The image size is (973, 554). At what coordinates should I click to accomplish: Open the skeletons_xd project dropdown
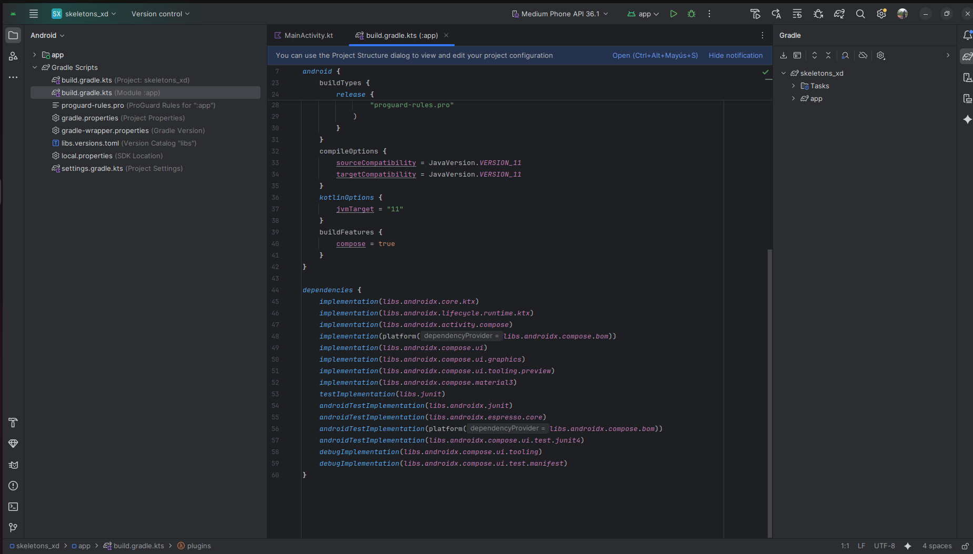pos(84,14)
